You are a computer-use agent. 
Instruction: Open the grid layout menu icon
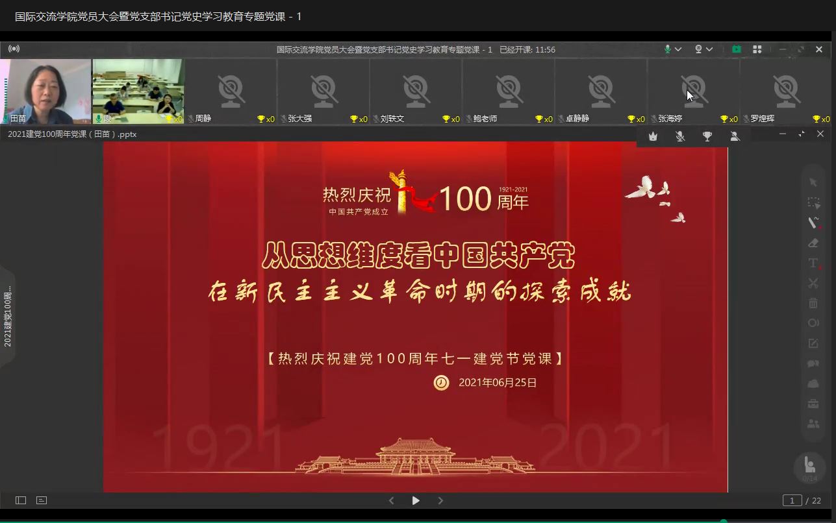coord(757,49)
